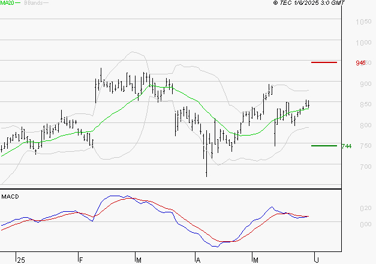Viewport: 376px width, 264px height.
Task: Select the A April marker on time axis
Action: [x=198, y=259]
